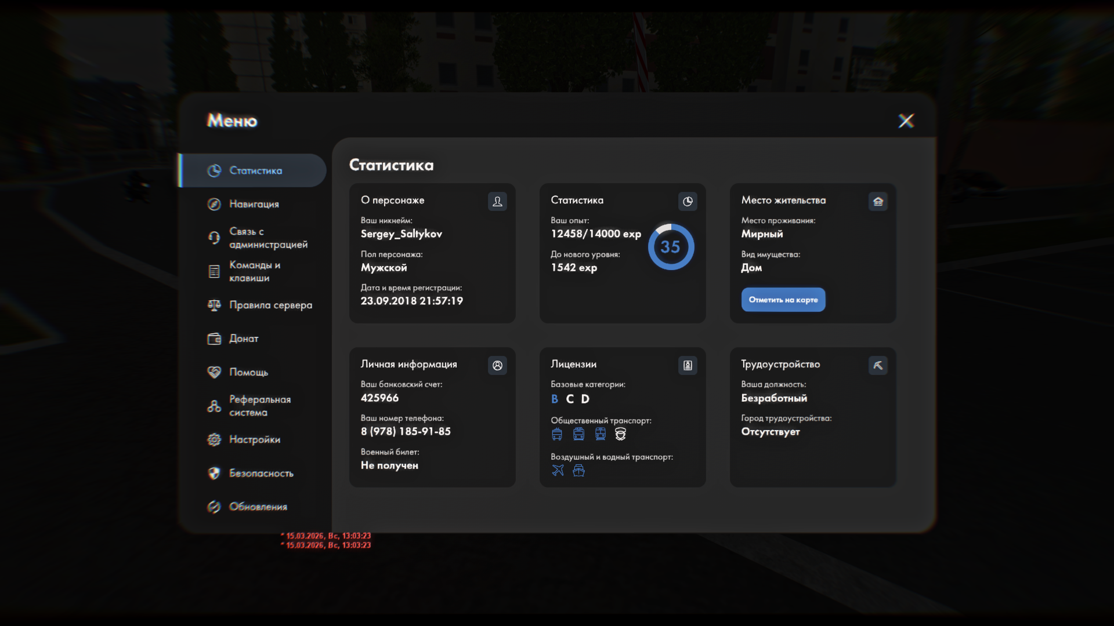The width and height of the screenshot is (1114, 626).
Task: Click the level 35 progress ring
Action: coord(671,247)
